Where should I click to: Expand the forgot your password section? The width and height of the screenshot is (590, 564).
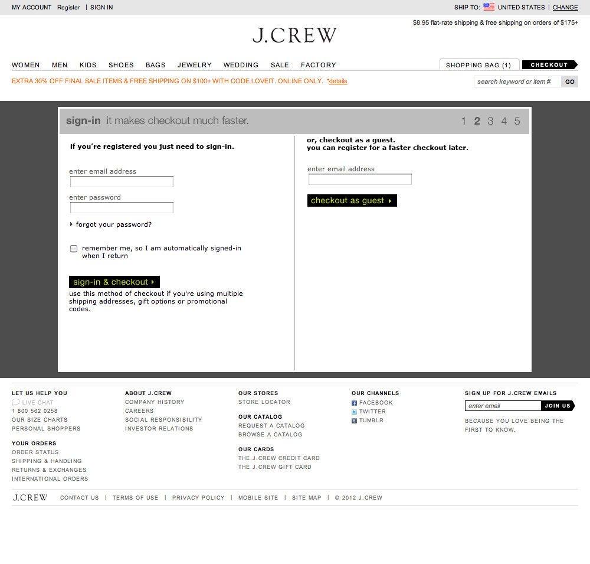[x=112, y=224]
